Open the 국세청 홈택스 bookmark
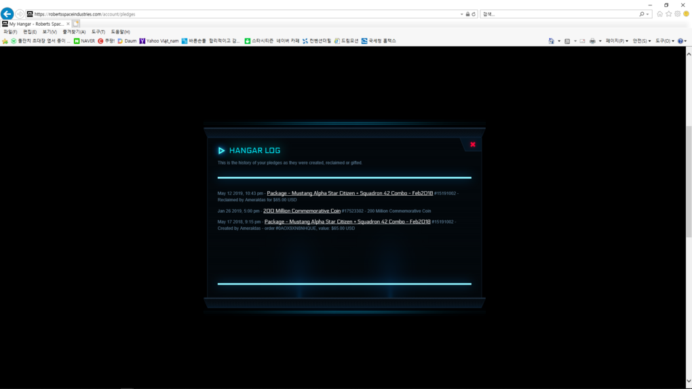Screen dimensions: 692x389 pos(379,41)
